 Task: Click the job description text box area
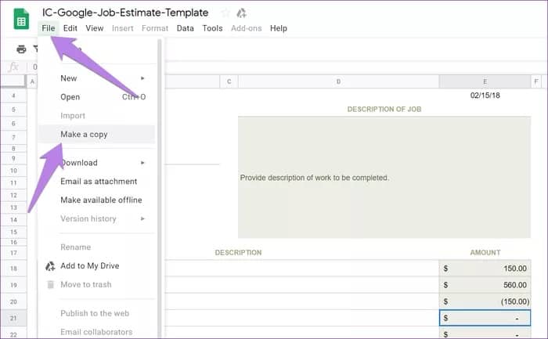click(337, 178)
